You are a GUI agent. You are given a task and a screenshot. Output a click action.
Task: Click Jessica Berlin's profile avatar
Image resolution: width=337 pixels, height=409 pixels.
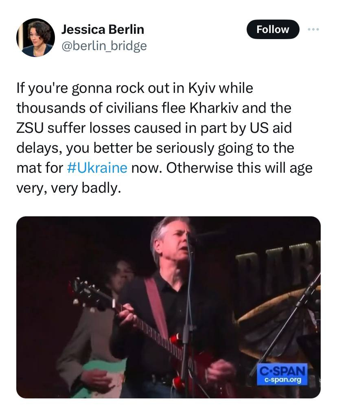(x=35, y=37)
